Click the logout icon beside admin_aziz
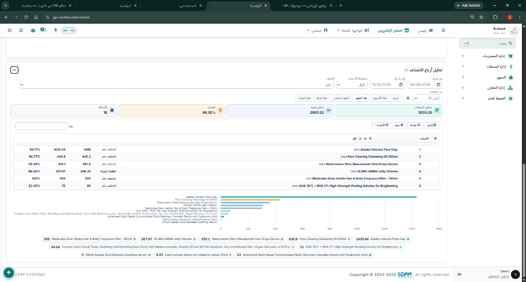The image size is (526, 282). pos(459,274)
